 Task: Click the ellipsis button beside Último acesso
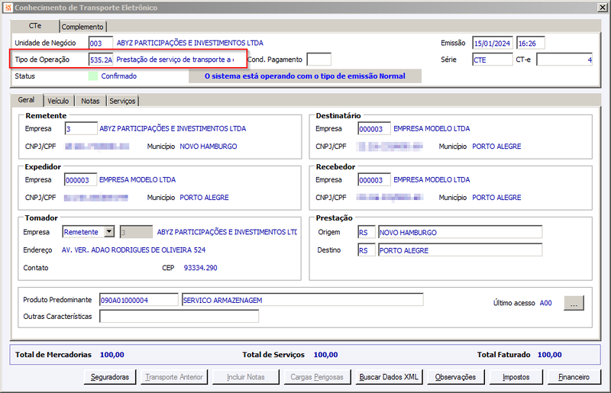(574, 303)
